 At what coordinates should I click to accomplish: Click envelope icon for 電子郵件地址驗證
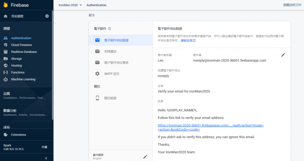(97, 40)
